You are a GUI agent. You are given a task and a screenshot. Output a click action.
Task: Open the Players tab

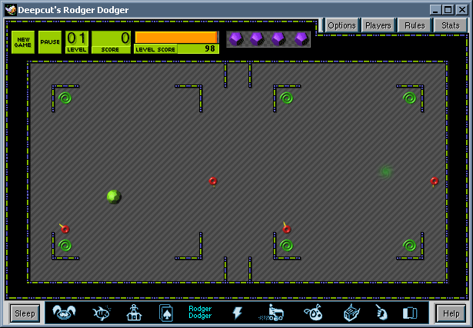click(x=378, y=25)
